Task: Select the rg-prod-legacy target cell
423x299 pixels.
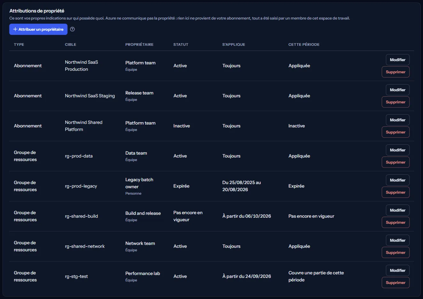Action: (x=81, y=186)
